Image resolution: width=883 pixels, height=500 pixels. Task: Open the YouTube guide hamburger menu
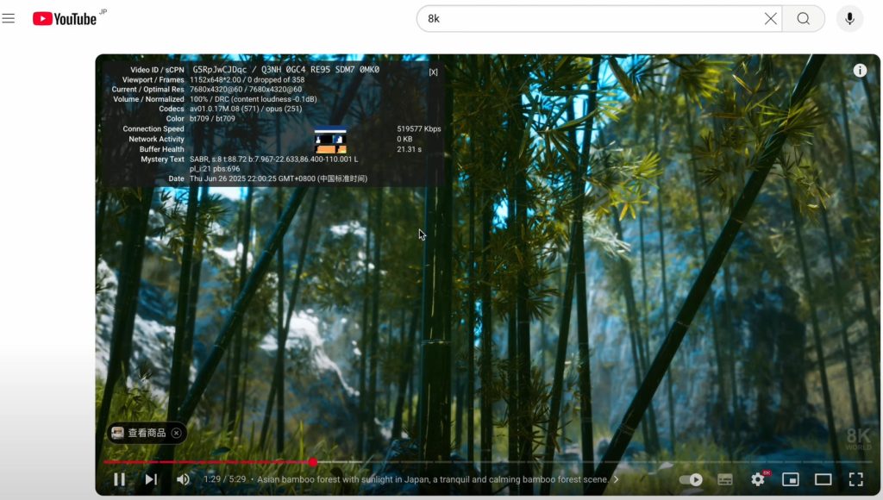click(x=9, y=19)
